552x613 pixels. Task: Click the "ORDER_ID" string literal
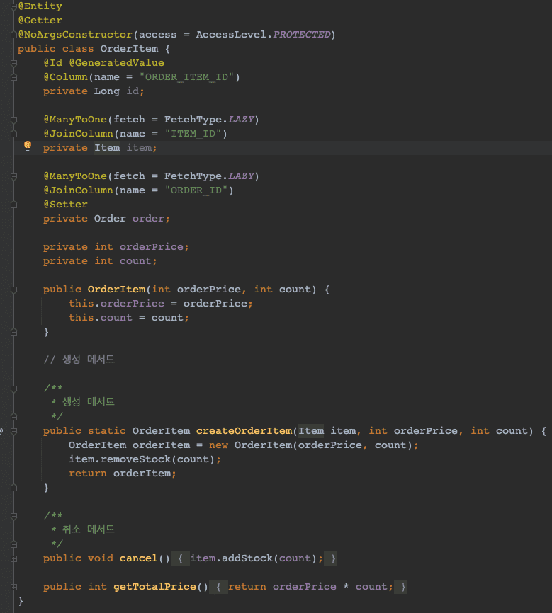click(196, 190)
